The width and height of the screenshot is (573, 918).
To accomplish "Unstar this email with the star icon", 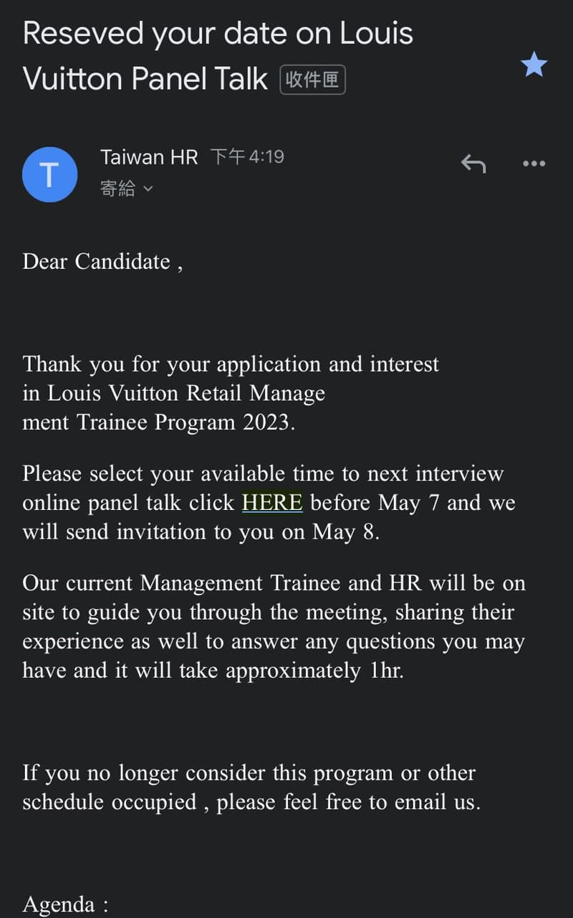I will click(x=534, y=65).
